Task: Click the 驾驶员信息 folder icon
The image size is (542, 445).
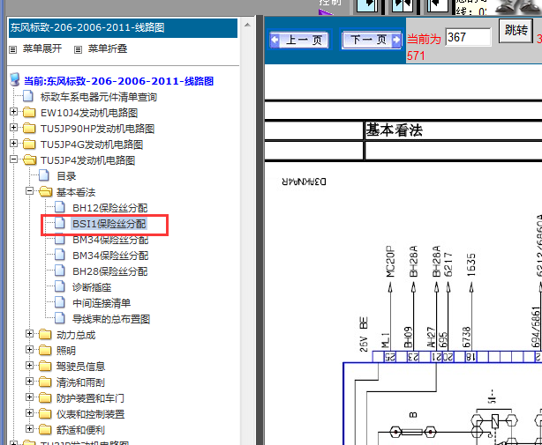Action: coord(45,366)
